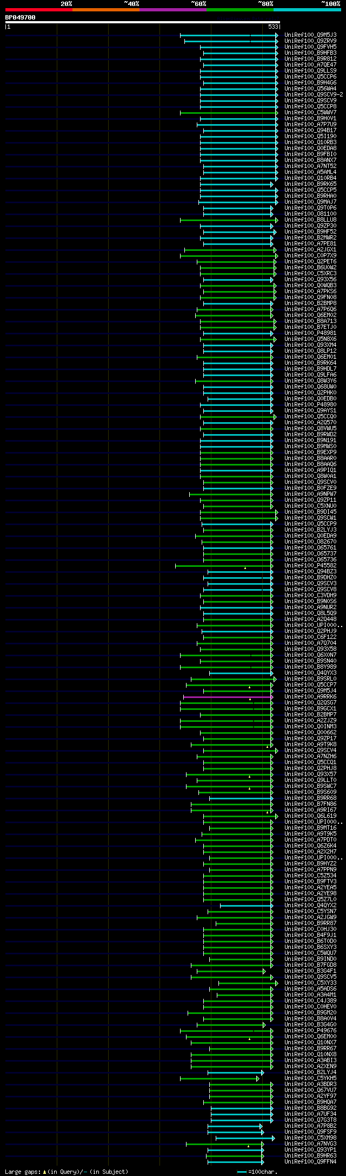
Task: Click label UniRef100_B7FGD8
Action: pos(310,965)
